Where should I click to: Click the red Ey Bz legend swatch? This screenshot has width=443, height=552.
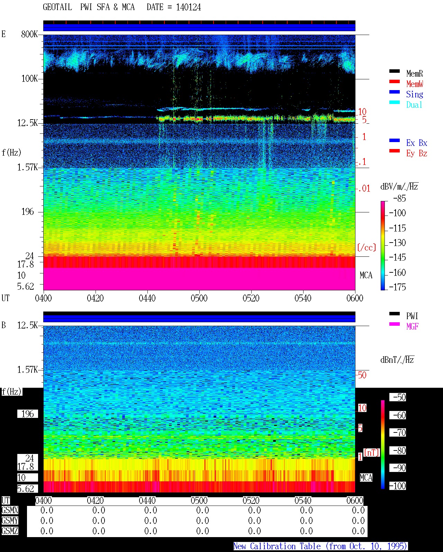395,151
